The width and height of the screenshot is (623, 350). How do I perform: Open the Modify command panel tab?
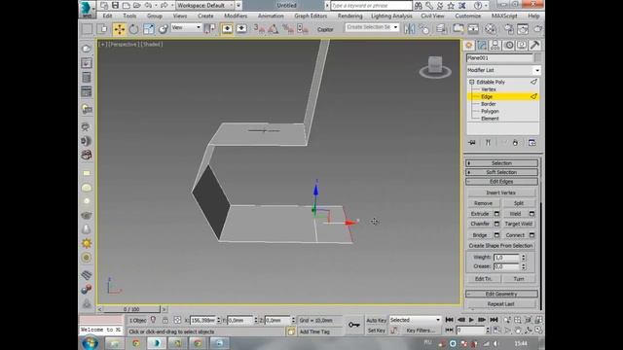coord(482,46)
